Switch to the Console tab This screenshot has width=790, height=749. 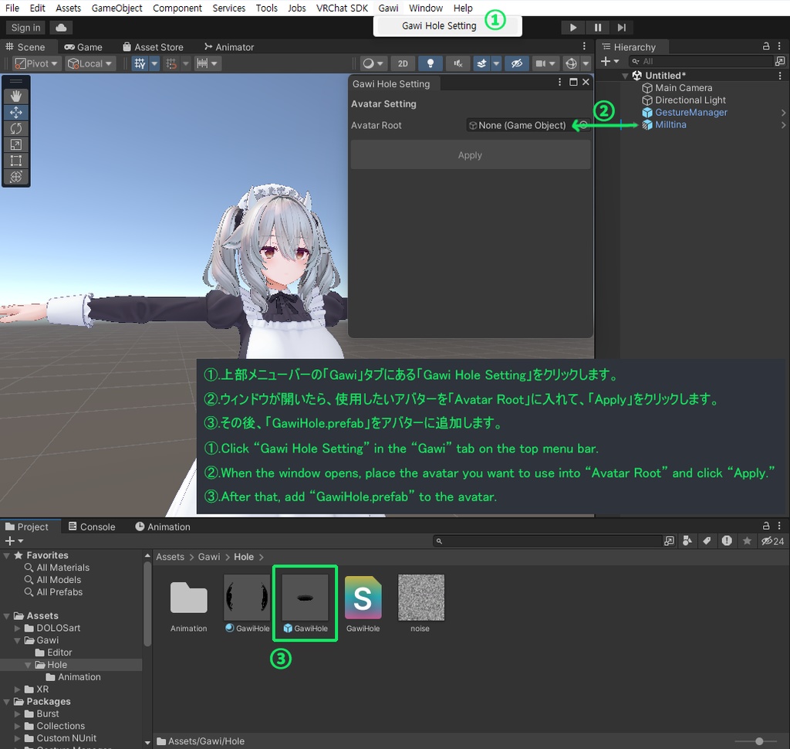[92, 527]
